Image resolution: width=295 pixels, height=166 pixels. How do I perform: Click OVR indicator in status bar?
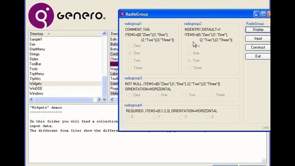click(x=265, y=128)
